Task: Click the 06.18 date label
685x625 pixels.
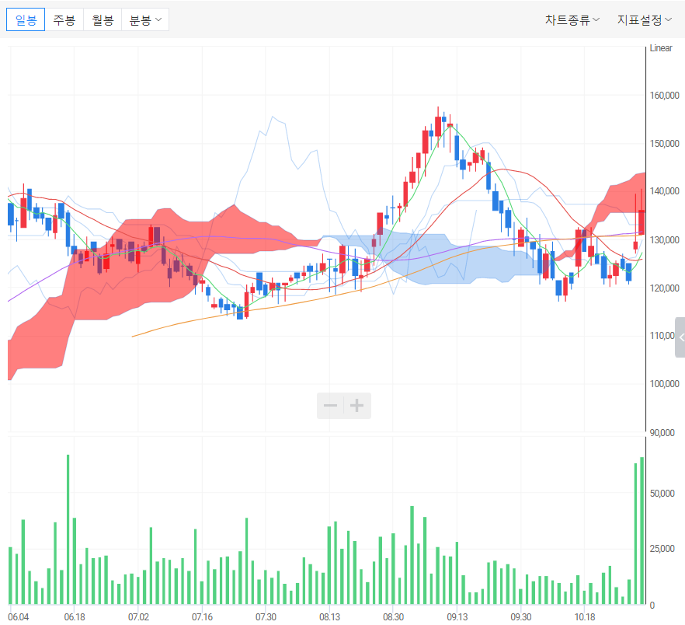Action: (75, 616)
